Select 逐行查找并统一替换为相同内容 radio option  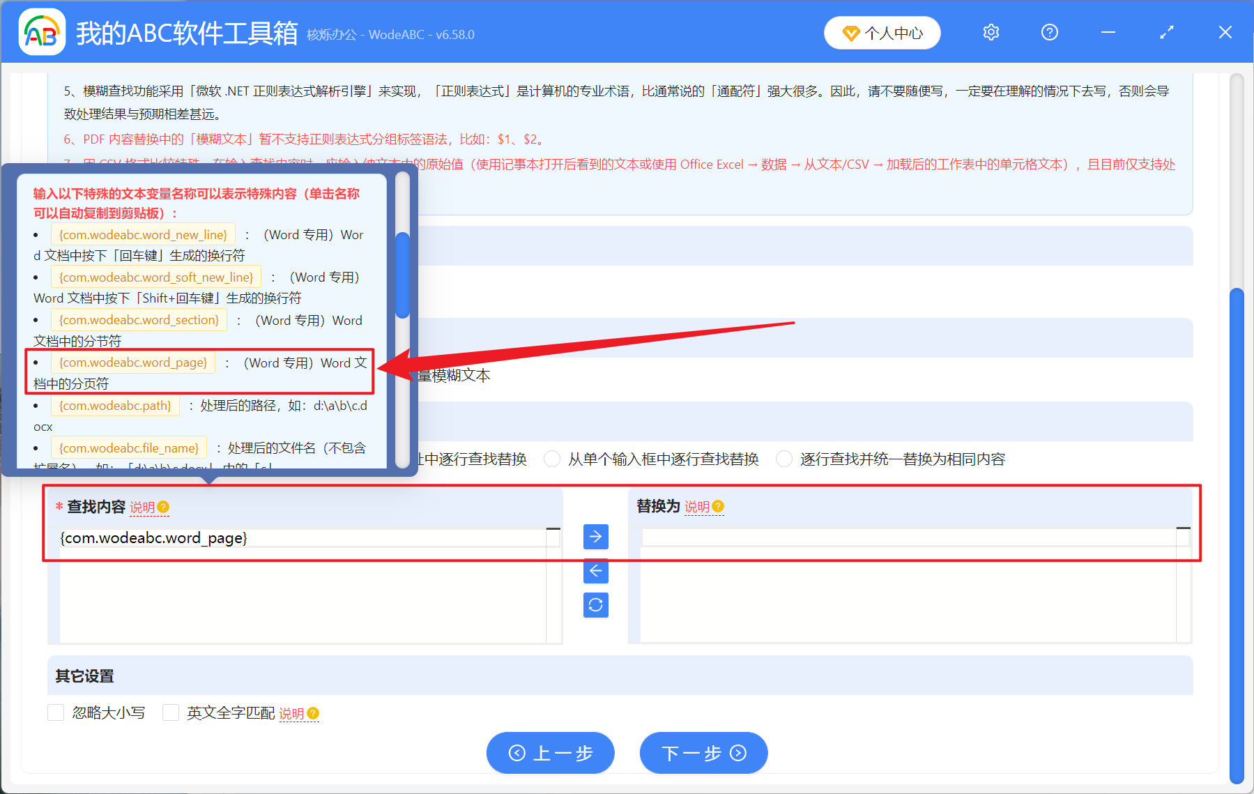(783, 459)
